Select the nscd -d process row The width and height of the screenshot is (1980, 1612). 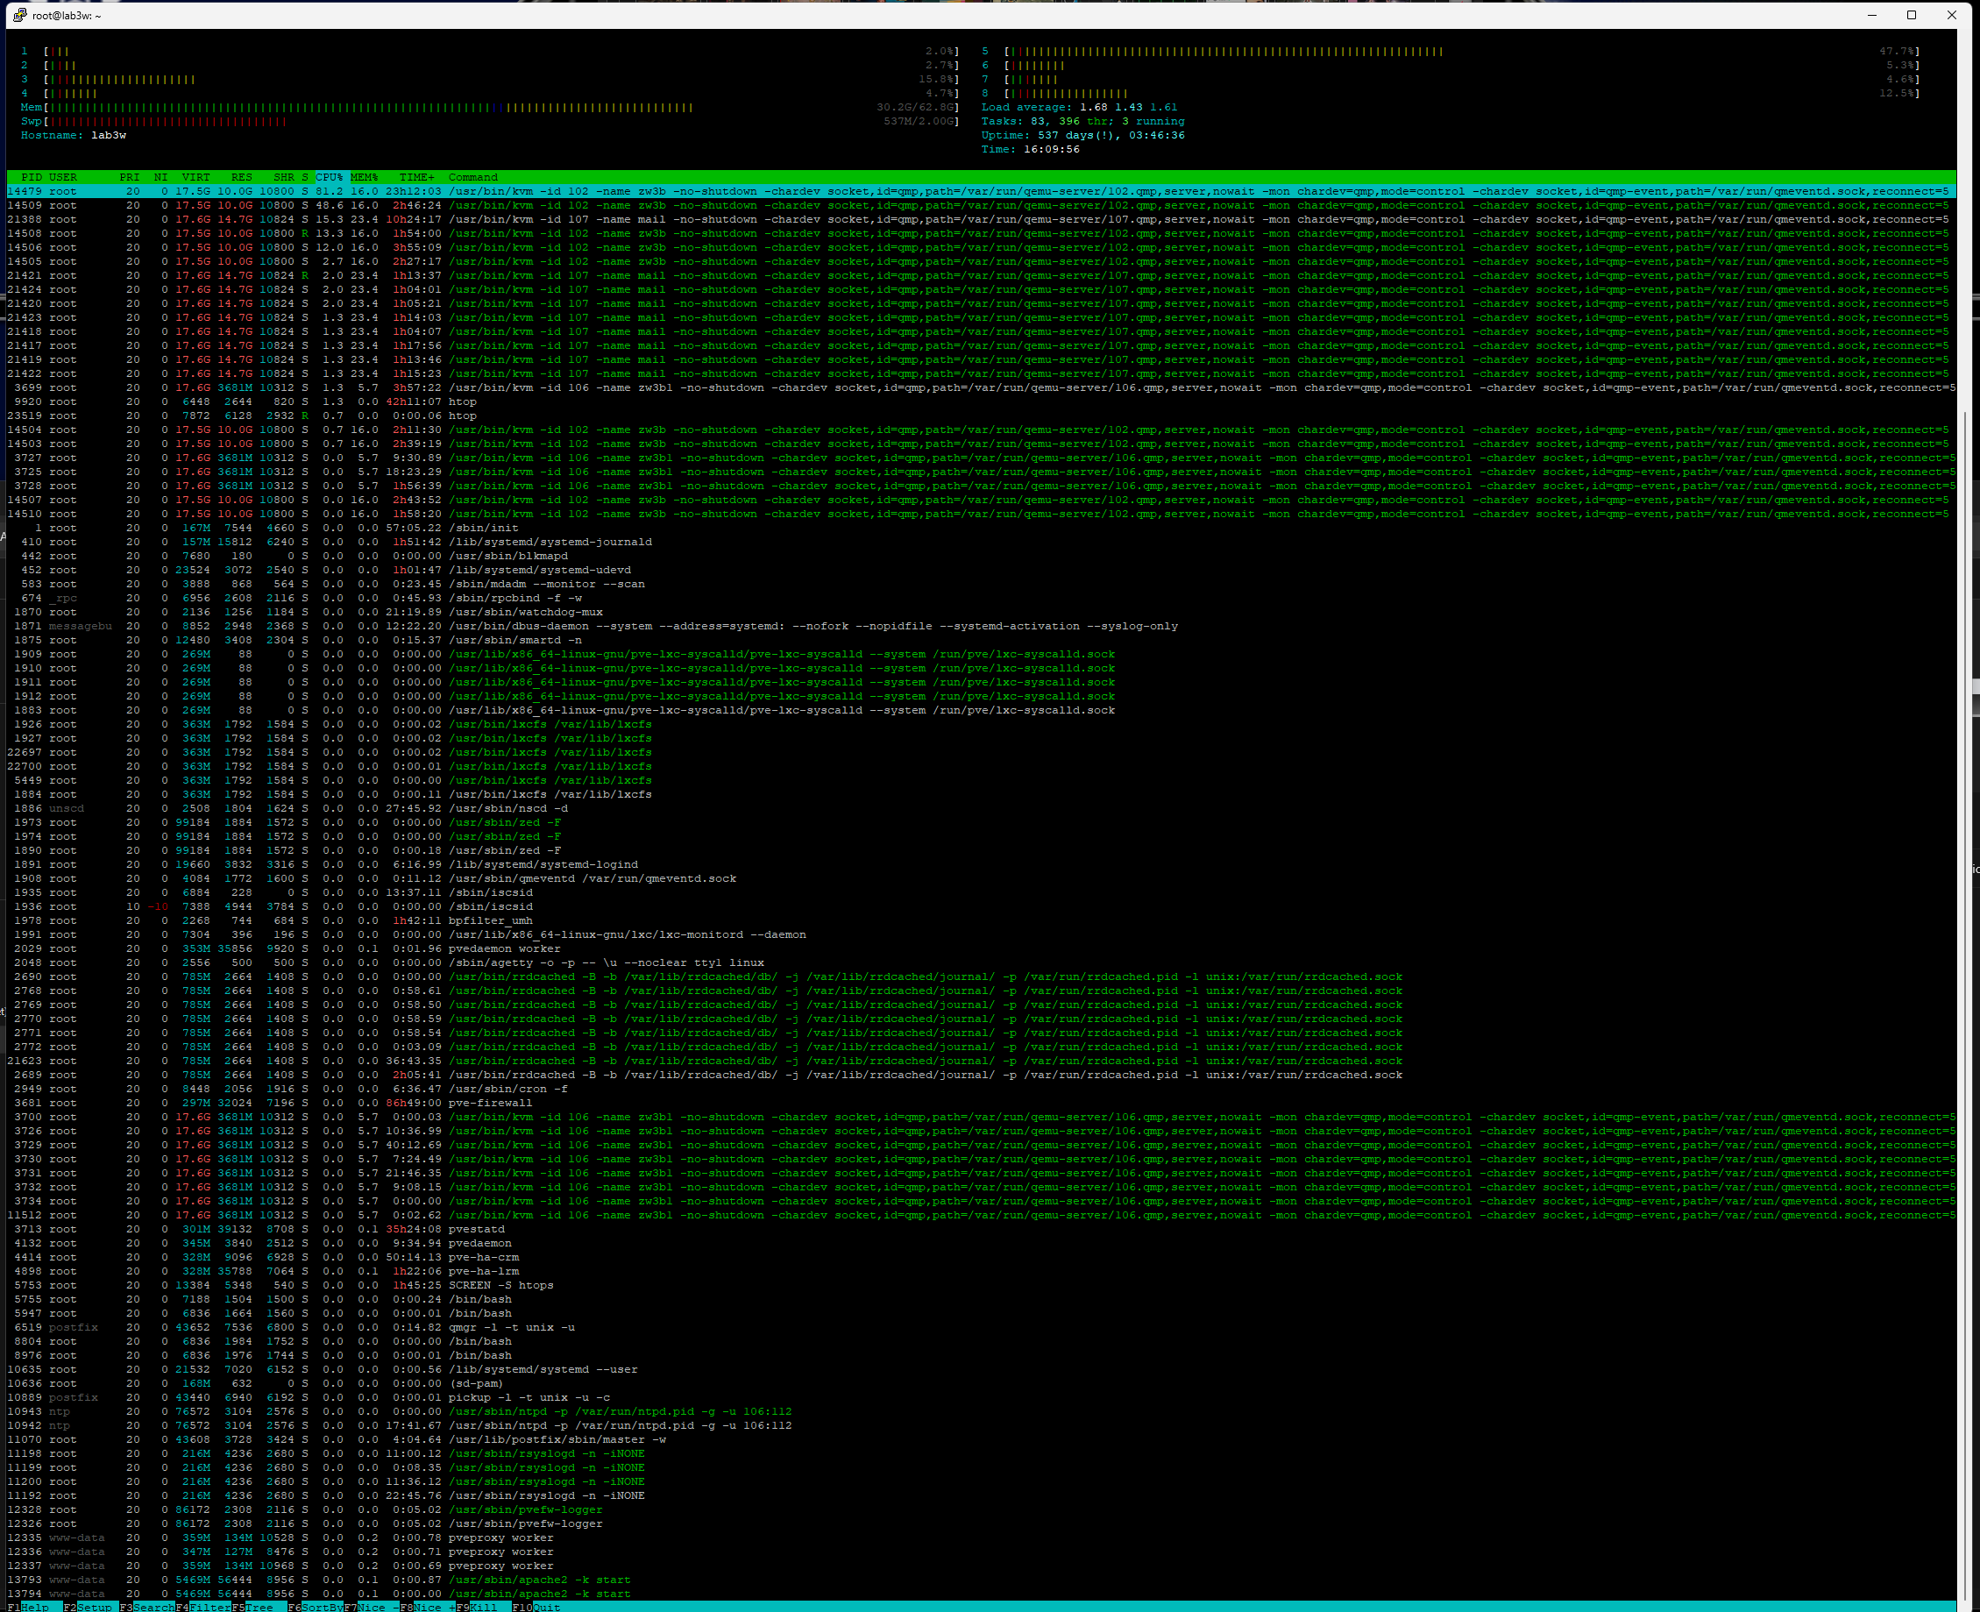coord(981,809)
